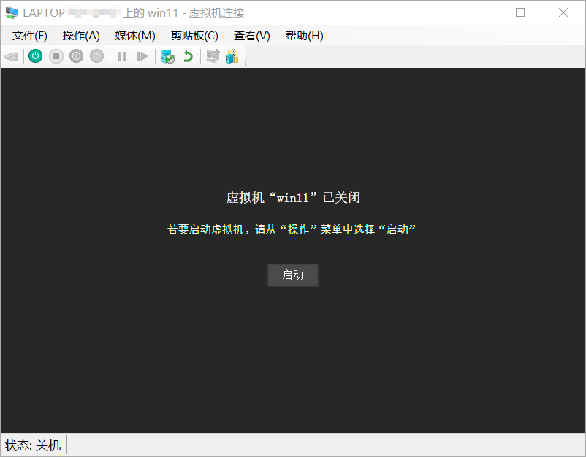Click the Checkpoint toolbar icon
586x457 pixels.
pyautogui.click(x=167, y=56)
